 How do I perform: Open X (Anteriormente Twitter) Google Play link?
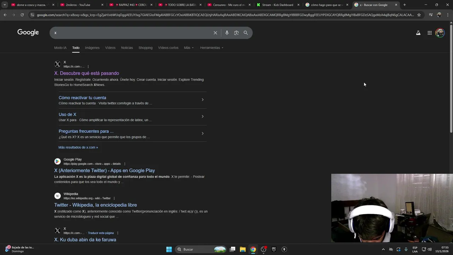(x=104, y=171)
